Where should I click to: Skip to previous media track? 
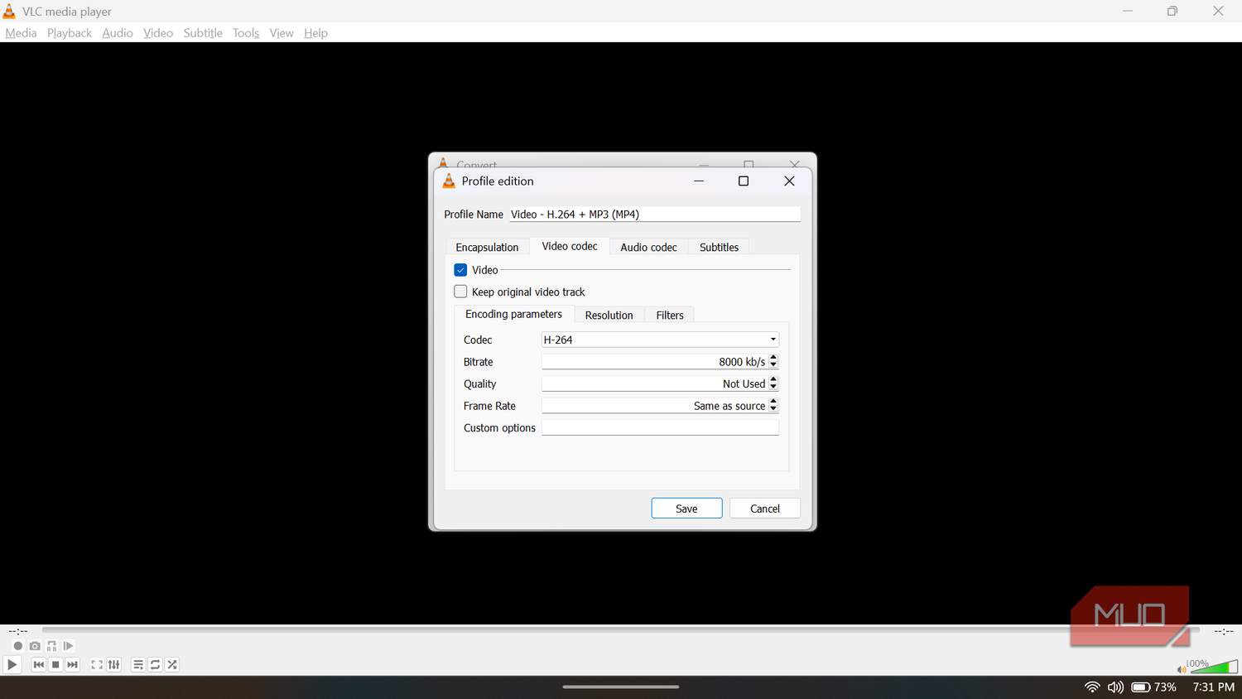point(38,664)
